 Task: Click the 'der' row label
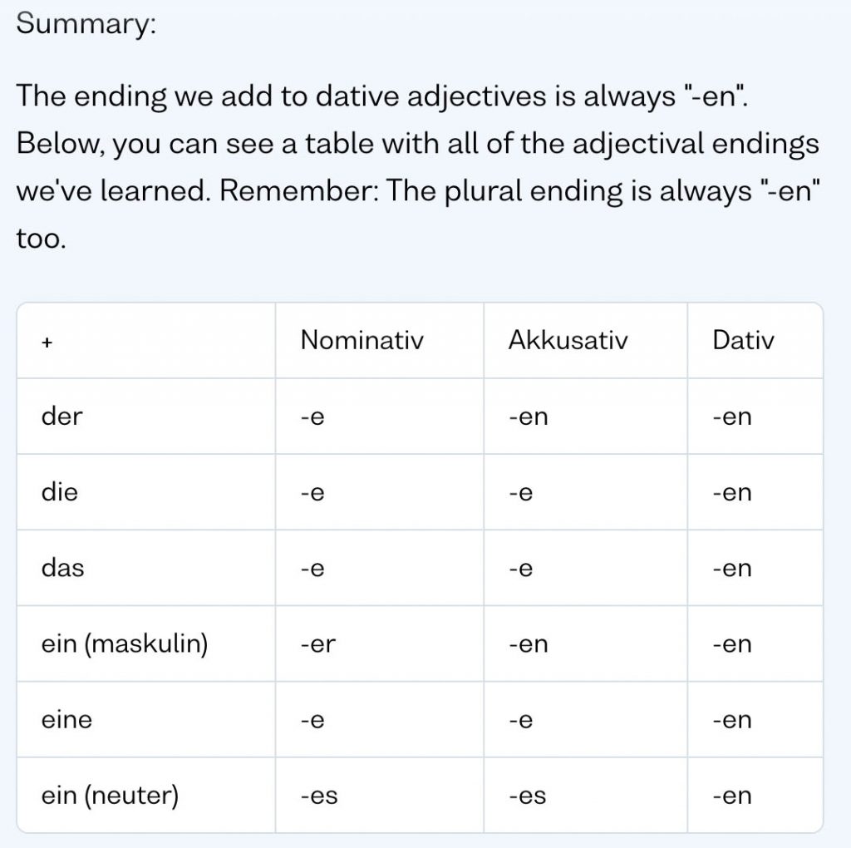click(x=61, y=417)
